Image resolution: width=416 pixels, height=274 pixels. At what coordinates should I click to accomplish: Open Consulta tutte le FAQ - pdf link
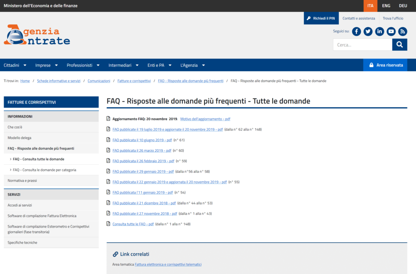pyautogui.click(x=133, y=224)
